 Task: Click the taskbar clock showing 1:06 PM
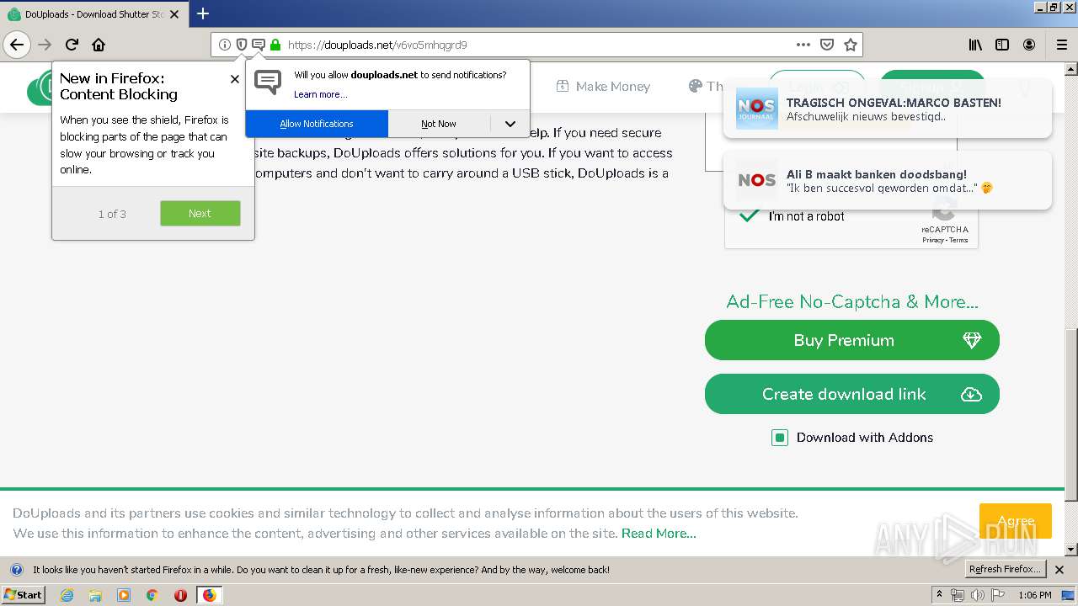[x=1034, y=595]
